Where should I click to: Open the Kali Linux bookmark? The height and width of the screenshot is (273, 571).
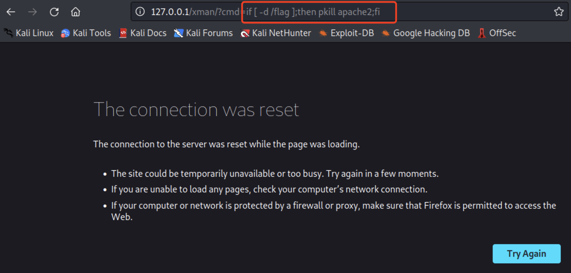[29, 33]
